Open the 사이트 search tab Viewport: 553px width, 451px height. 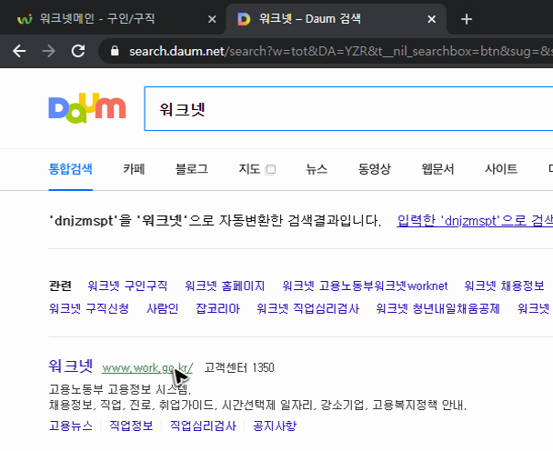(501, 169)
